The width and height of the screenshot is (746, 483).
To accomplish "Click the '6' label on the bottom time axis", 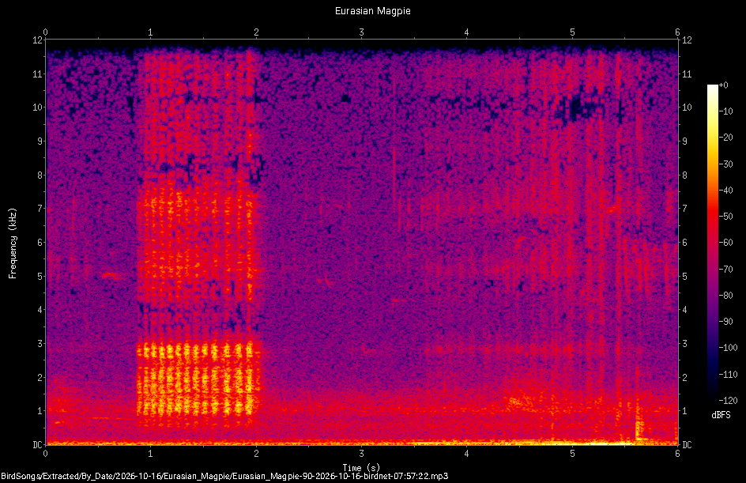I will click(677, 454).
